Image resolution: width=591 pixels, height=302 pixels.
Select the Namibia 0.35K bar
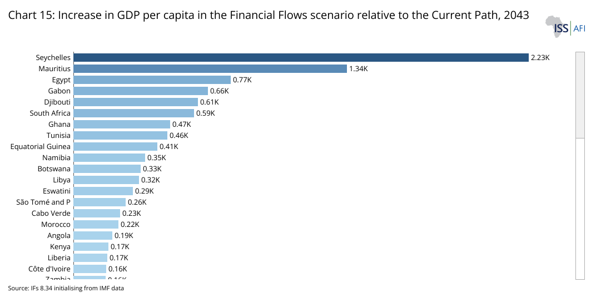pyautogui.click(x=109, y=157)
